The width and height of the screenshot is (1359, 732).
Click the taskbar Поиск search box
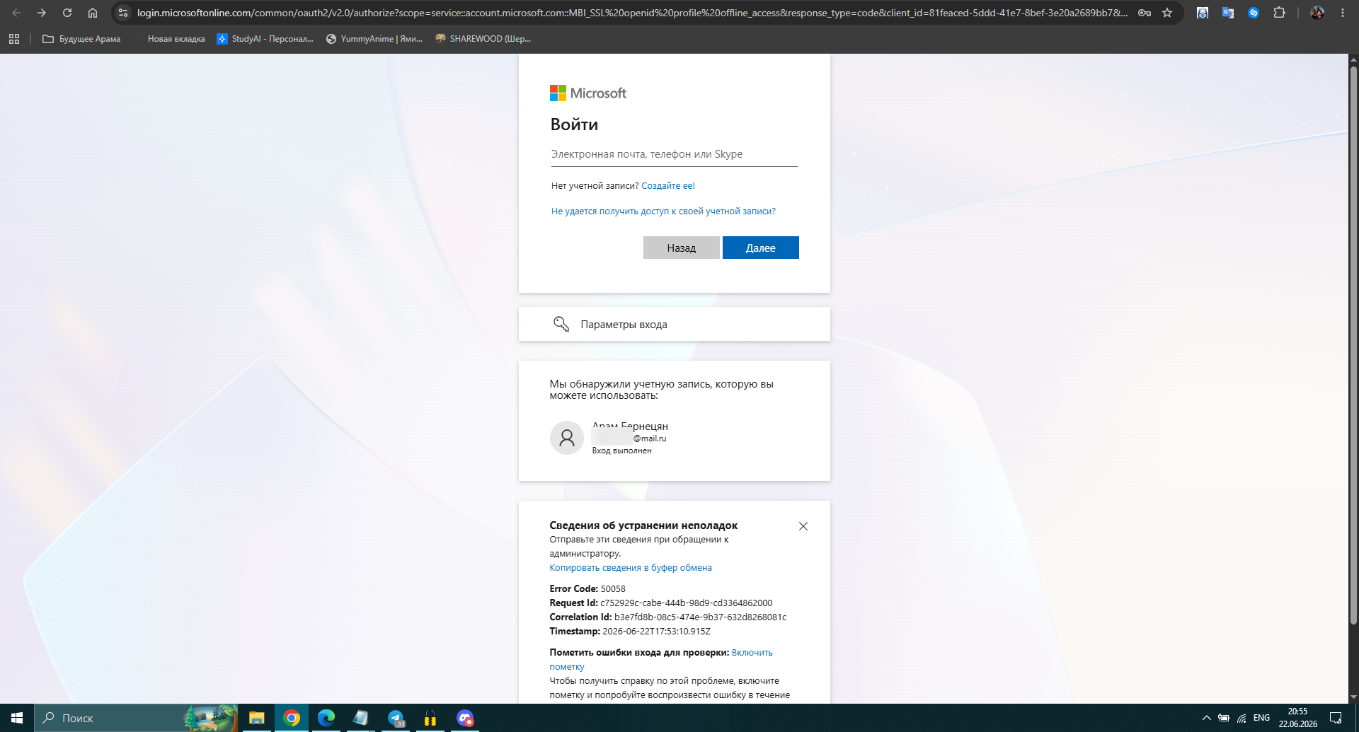click(137, 718)
